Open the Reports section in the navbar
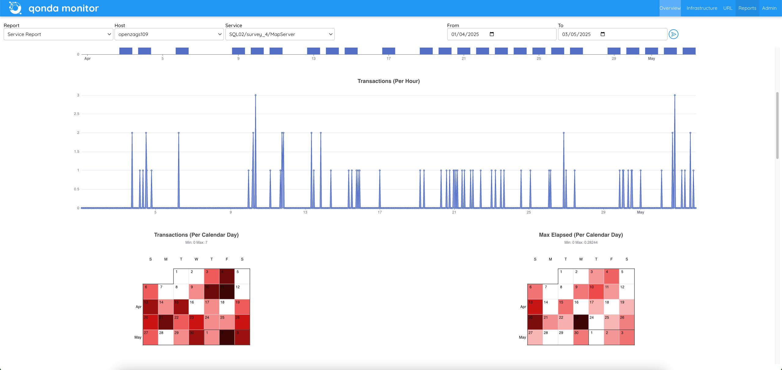This screenshot has width=782, height=370. tap(747, 8)
